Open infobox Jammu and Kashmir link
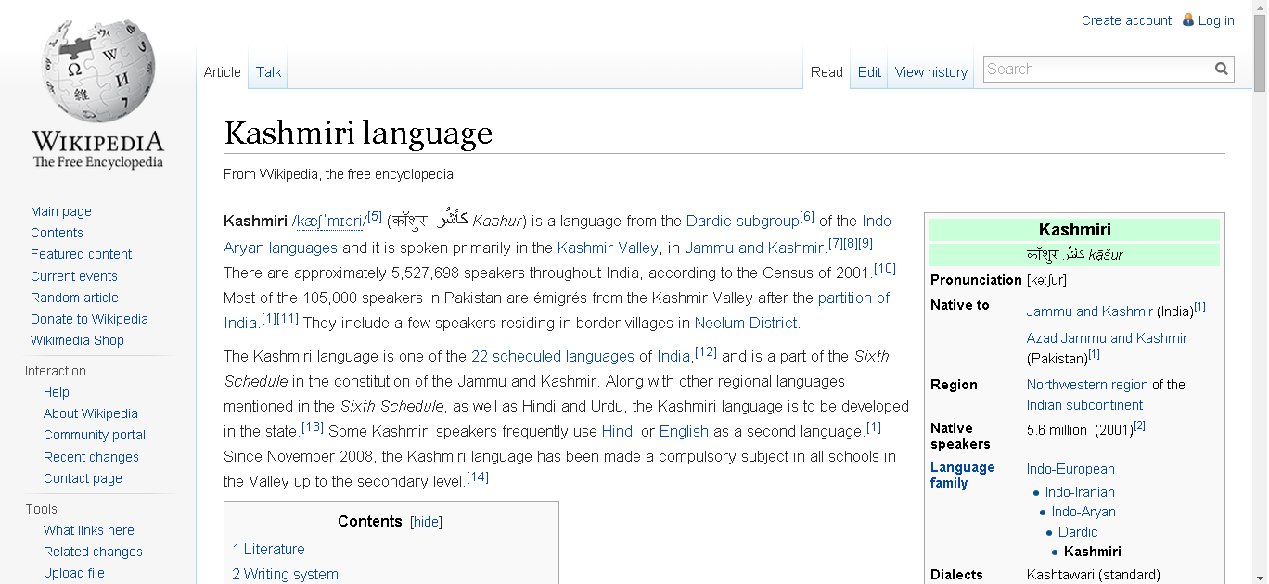 coord(1089,311)
